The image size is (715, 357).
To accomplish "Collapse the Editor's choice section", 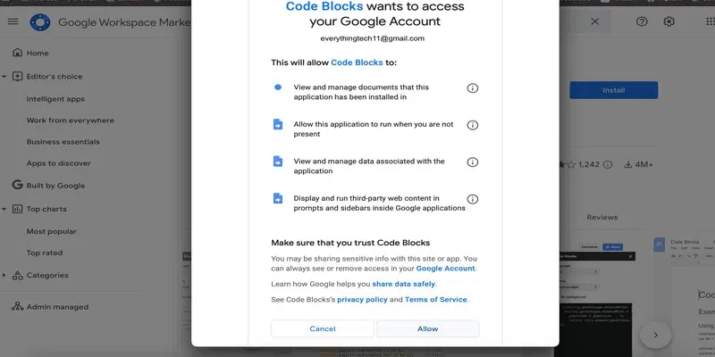I will click(4, 77).
